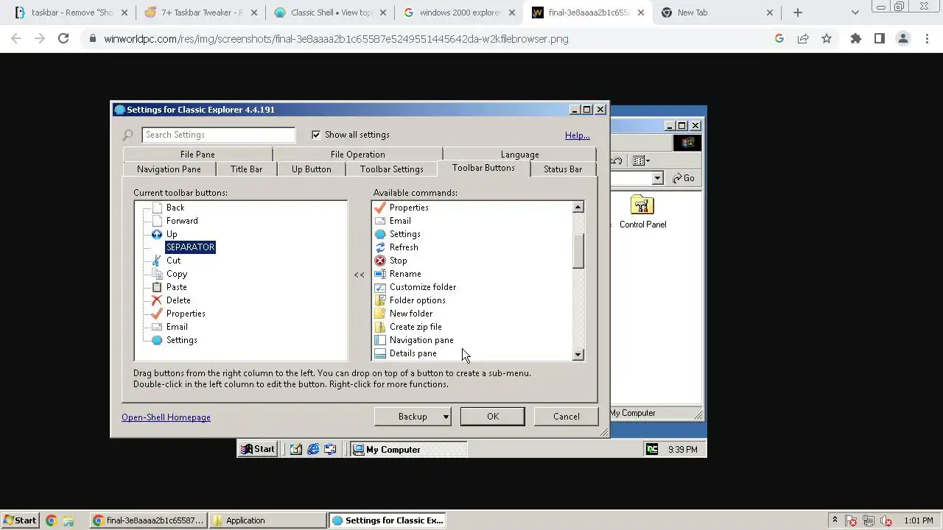Select the Details pane command
943x530 pixels.
(x=413, y=353)
